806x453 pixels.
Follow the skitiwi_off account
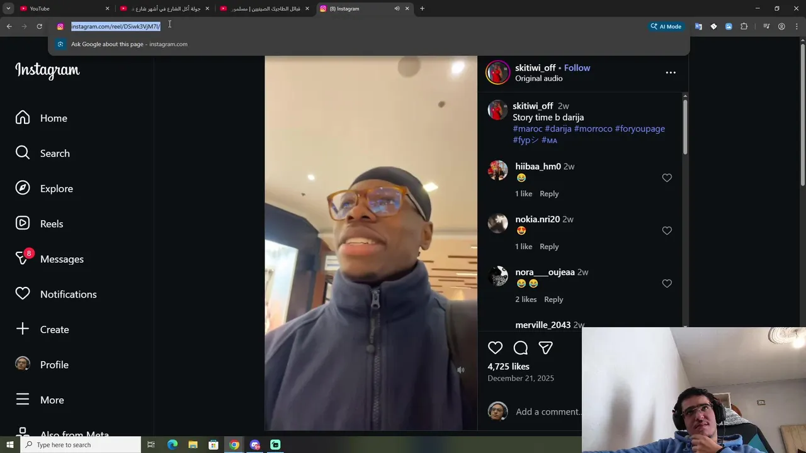(577, 68)
